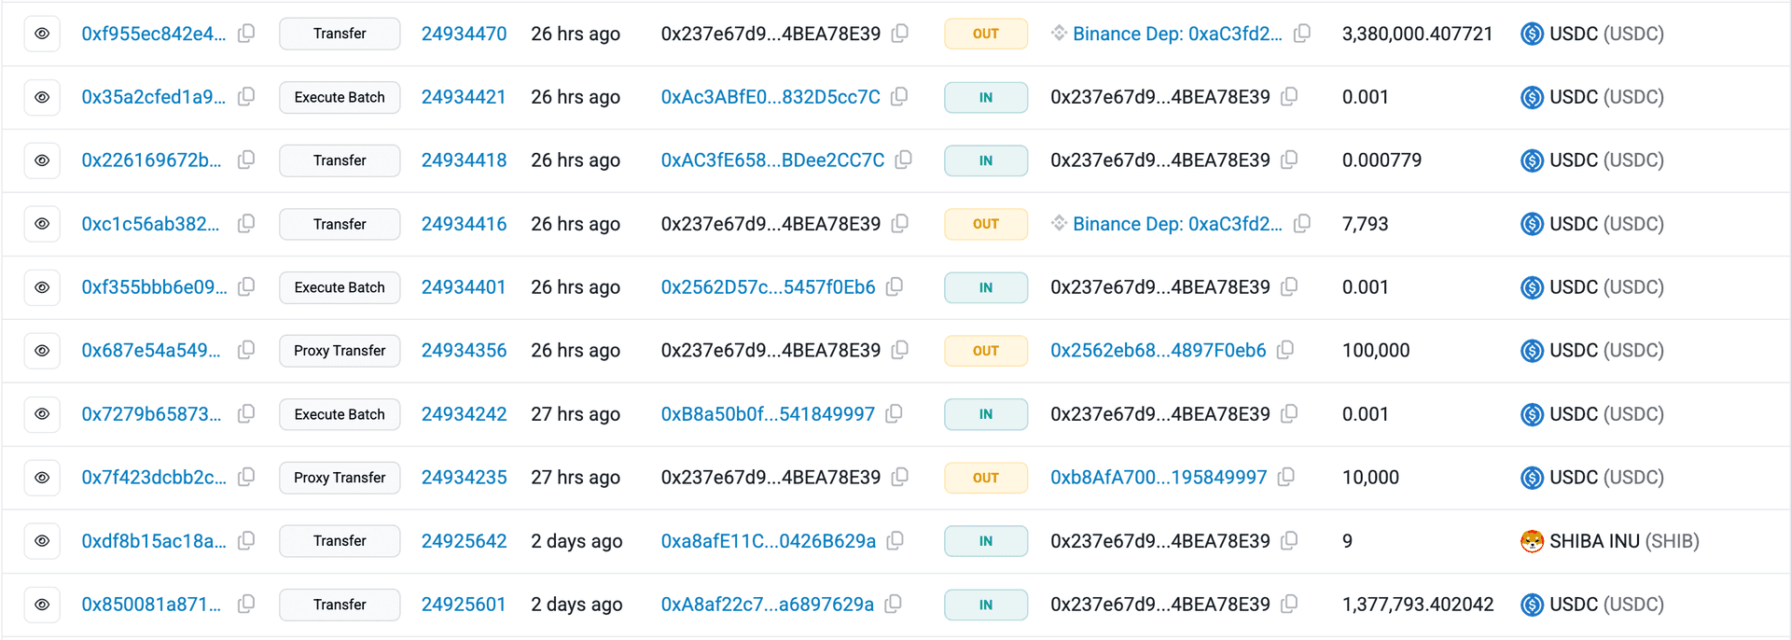Open transaction 0x850081a871...
Image resolution: width=1791 pixels, height=640 pixels.
151,605
